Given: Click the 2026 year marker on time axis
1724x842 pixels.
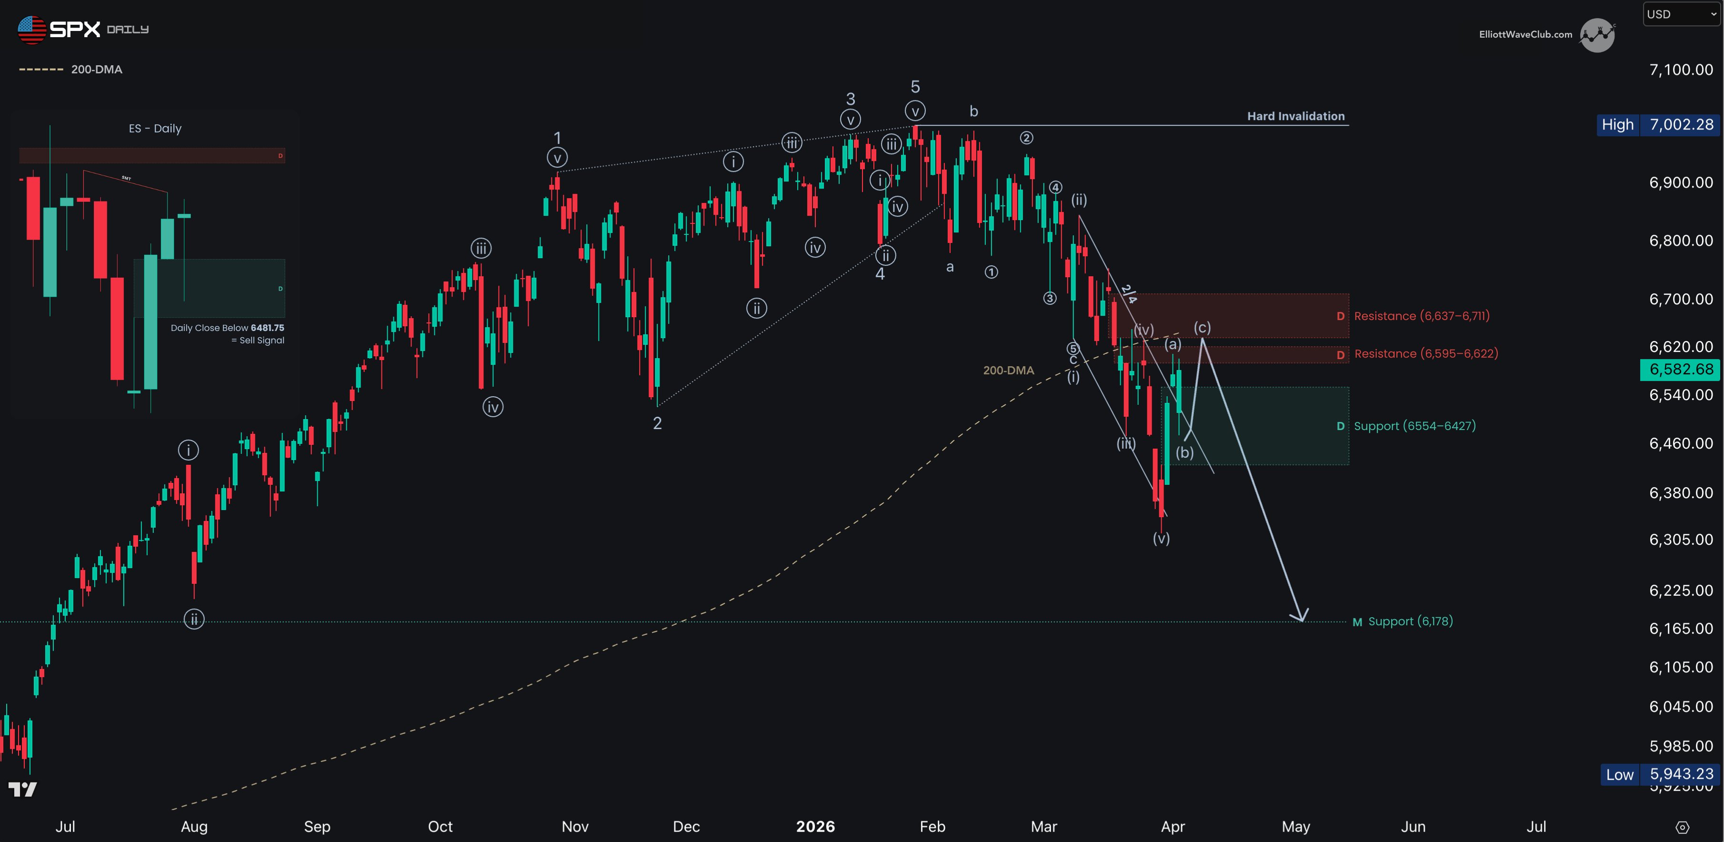Looking at the screenshot, I should point(815,827).
